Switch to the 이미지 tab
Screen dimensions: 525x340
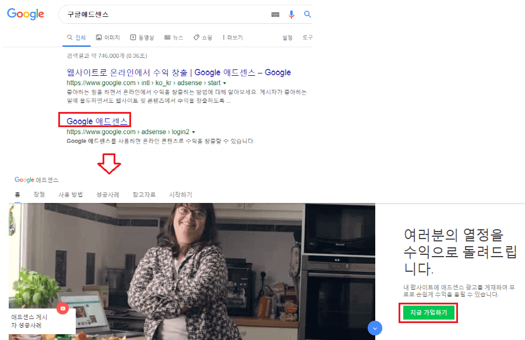coord(108,37)
